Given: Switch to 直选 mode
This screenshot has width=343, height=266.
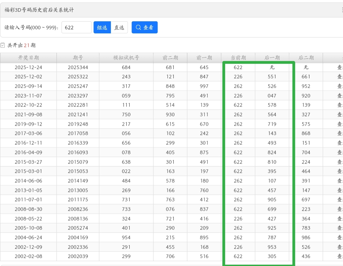Looking at the screenshot, I should (119, 28).
